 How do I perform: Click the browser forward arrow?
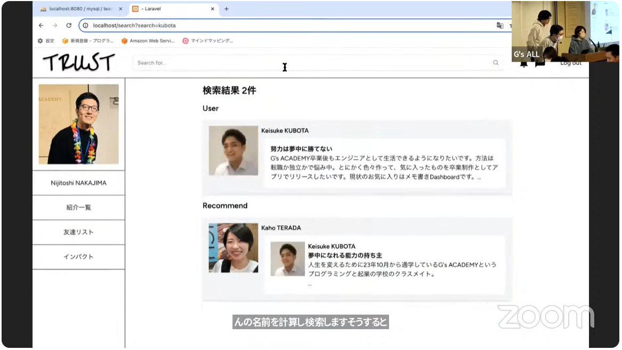[x=55, y=25]
